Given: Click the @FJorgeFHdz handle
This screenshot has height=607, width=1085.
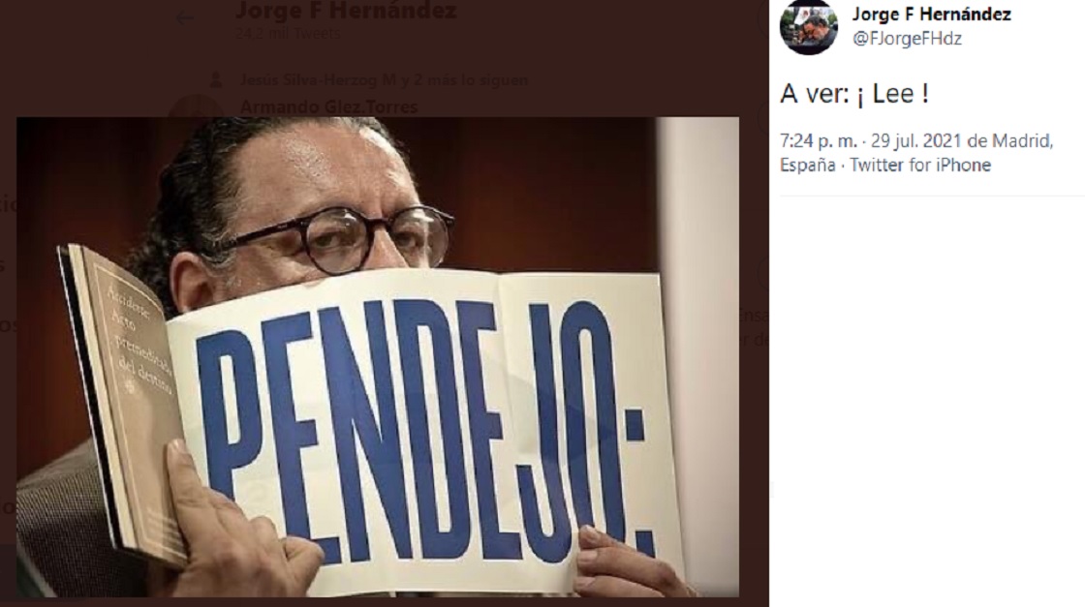Looking at the screenshot, I should [907, 39].
